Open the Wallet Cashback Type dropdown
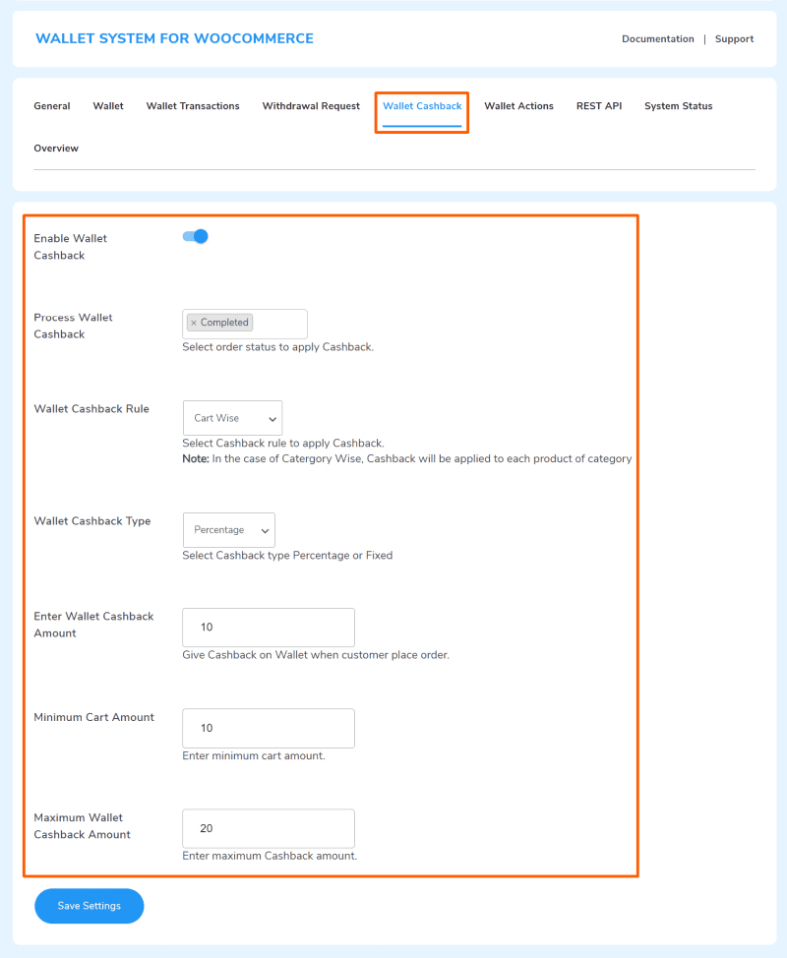This screenshot has width=787, height=958. point(228,529)
